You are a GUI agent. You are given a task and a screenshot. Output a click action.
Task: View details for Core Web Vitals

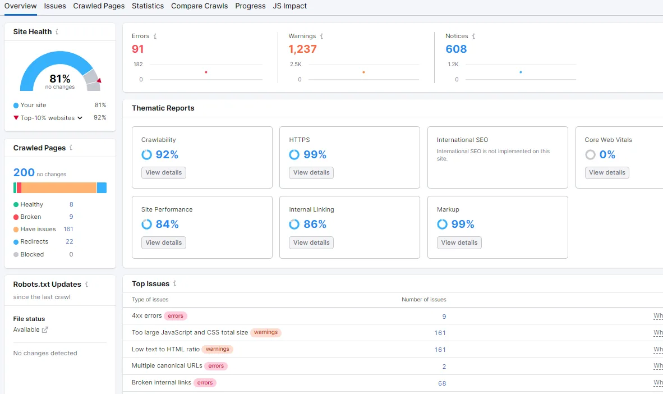607,173
